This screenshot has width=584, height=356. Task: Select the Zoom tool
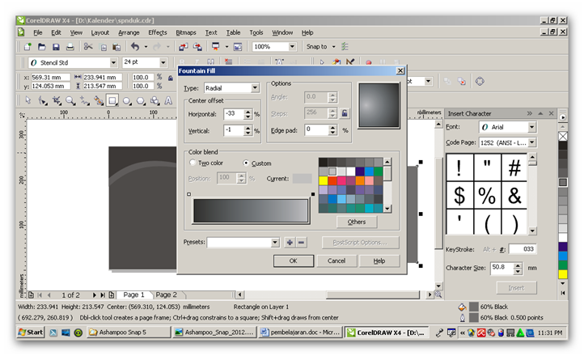tap(70, 100)
